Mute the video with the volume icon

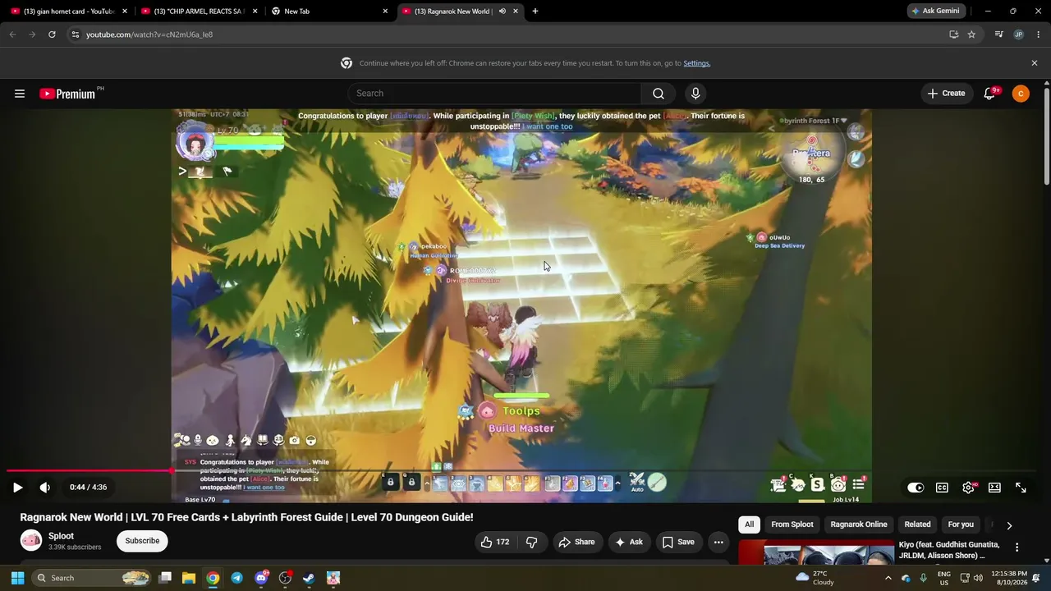click(x=45, y=488)
